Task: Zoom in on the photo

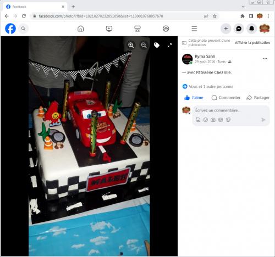Action: pos(131,45)
